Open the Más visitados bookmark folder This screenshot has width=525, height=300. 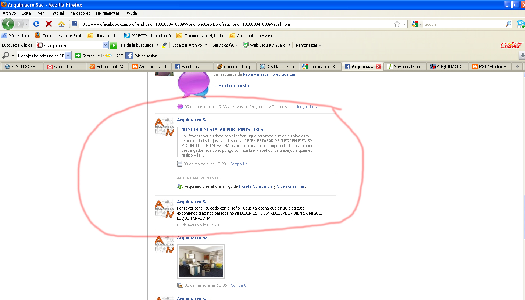pyautogui.click(x=17, y=36)
